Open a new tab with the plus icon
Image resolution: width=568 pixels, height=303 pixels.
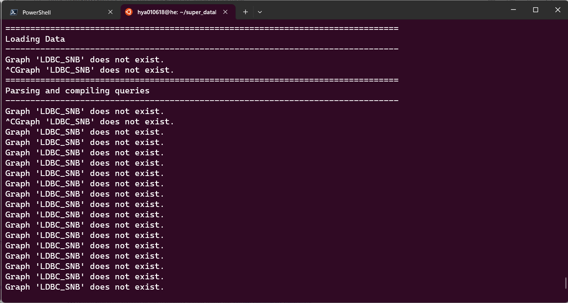pyautogui.click(x=245, y=12)
